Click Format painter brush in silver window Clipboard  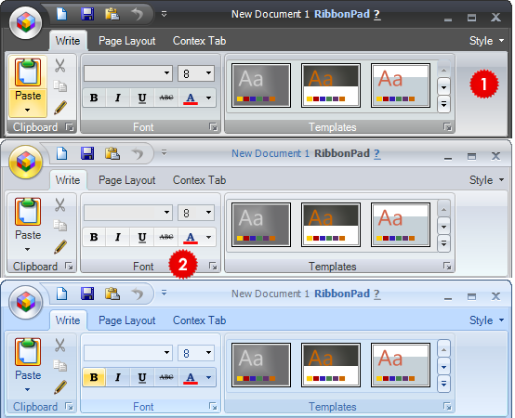click(x=60, y=247)
